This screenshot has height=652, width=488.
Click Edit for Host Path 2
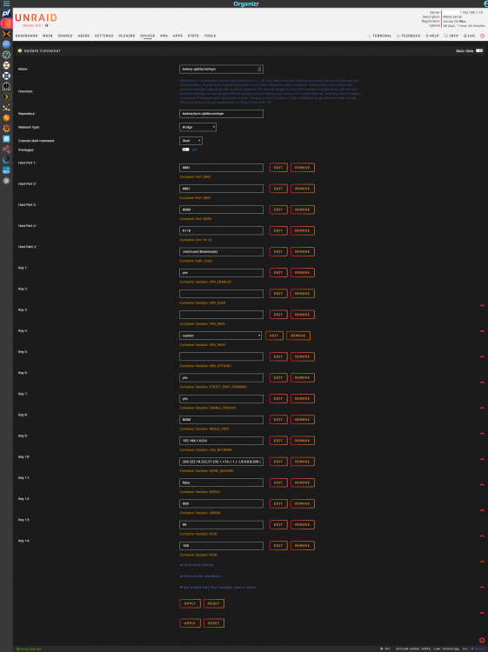click(x=278, y=251)
